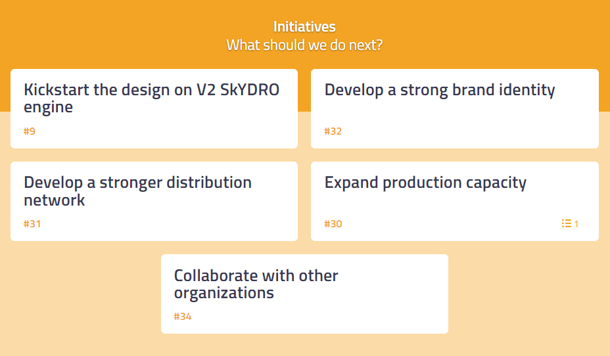
Task: Open the Kickstart the design on V2 SkYDRO engine card
Action: [x=154, y=109]
